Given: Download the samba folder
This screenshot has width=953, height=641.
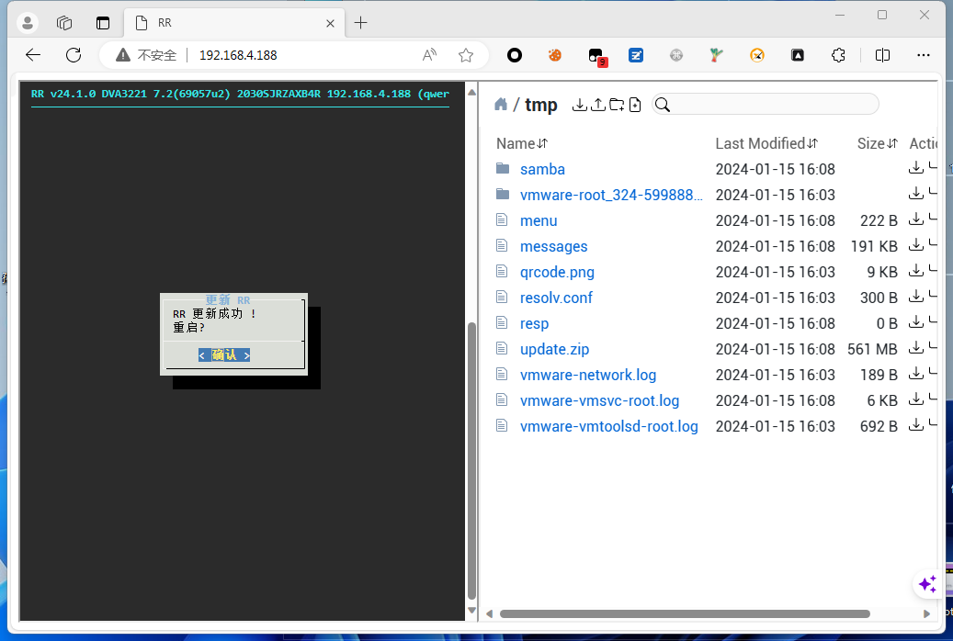Looking at the screenshot, I should point(916,168).
